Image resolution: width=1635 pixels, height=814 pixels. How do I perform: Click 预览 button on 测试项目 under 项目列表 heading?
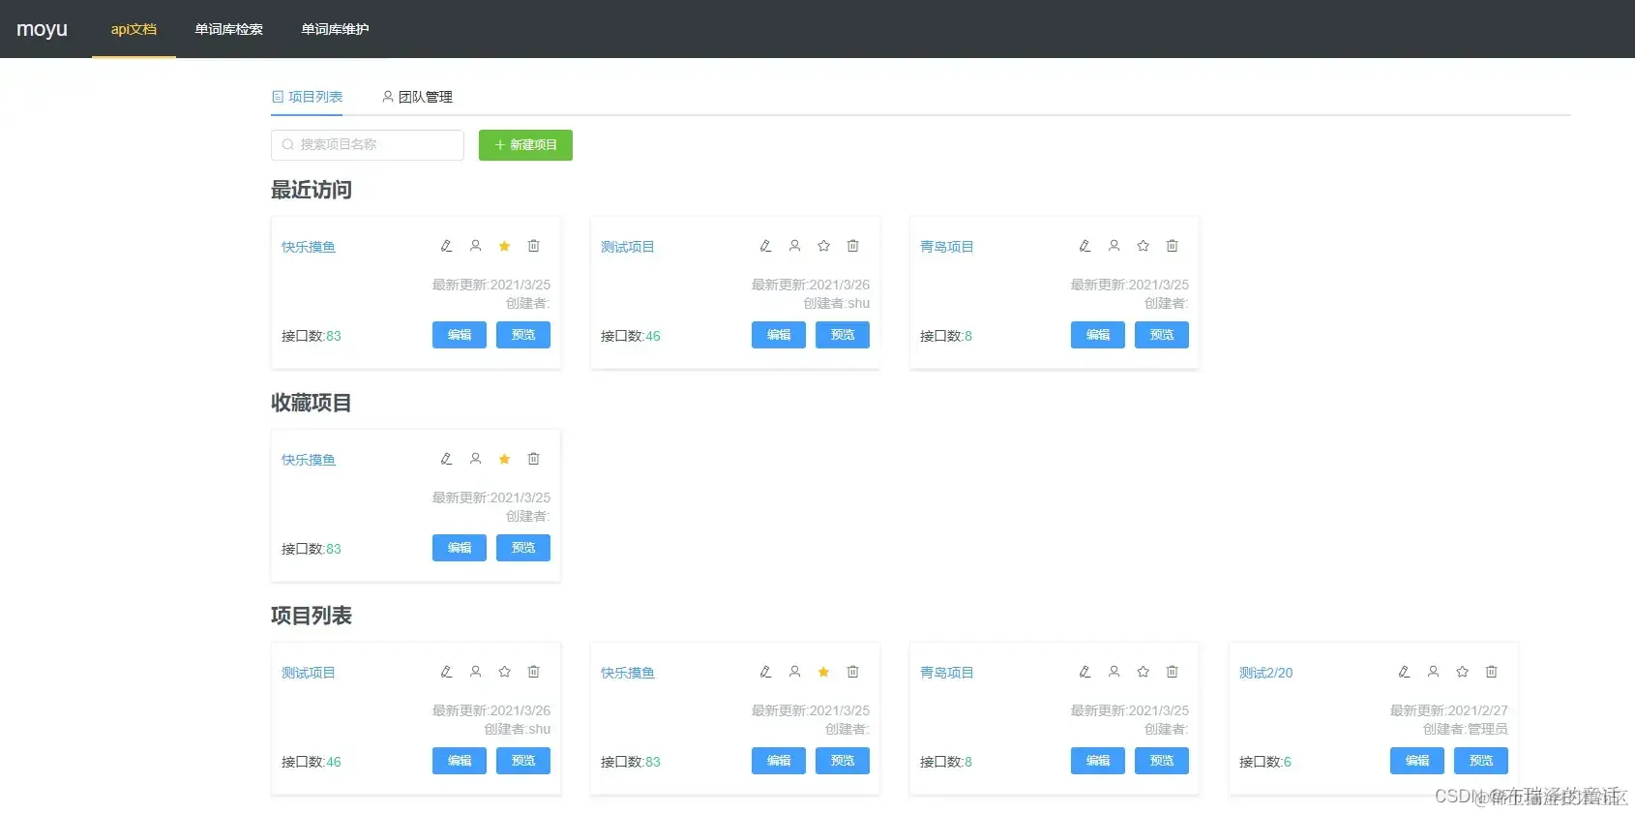(523, 761)
